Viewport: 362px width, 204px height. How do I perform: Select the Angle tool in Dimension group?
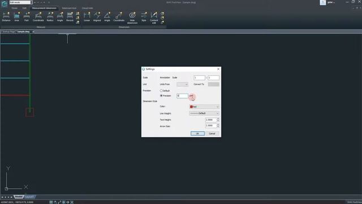107,17
